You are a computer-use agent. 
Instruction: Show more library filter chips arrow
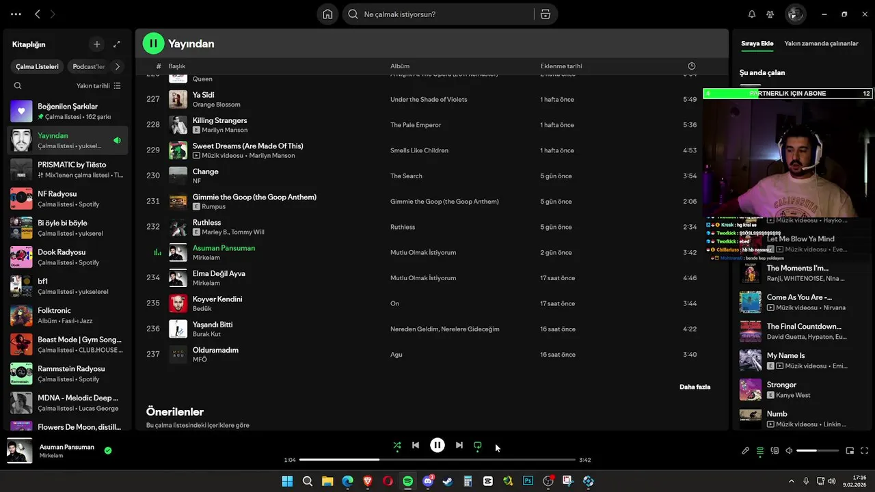point(118,67)
